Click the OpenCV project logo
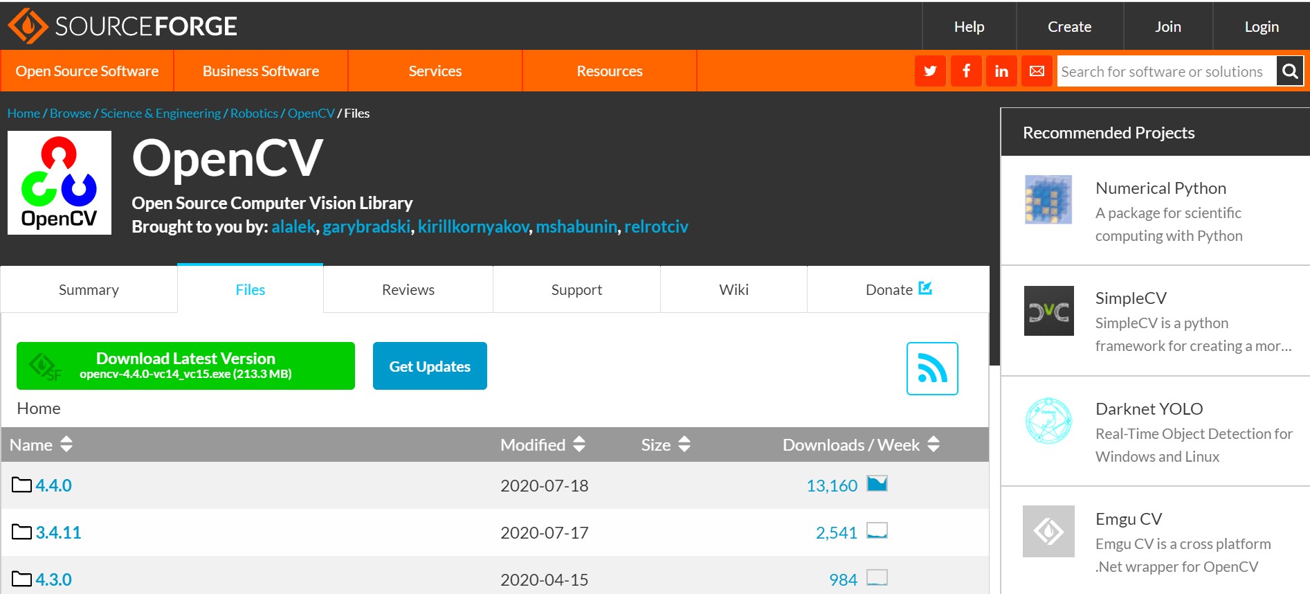Screen dimensions: 1310x594 60,183
